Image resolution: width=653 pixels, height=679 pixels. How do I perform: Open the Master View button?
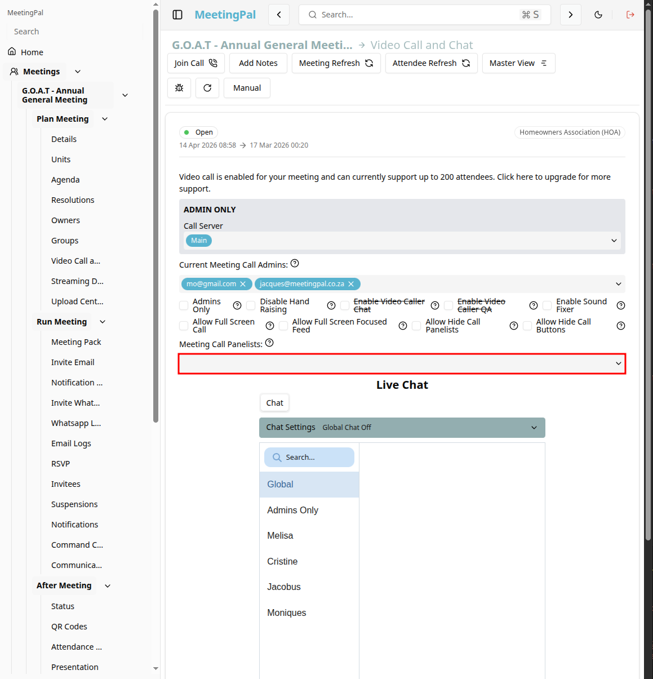519,63
